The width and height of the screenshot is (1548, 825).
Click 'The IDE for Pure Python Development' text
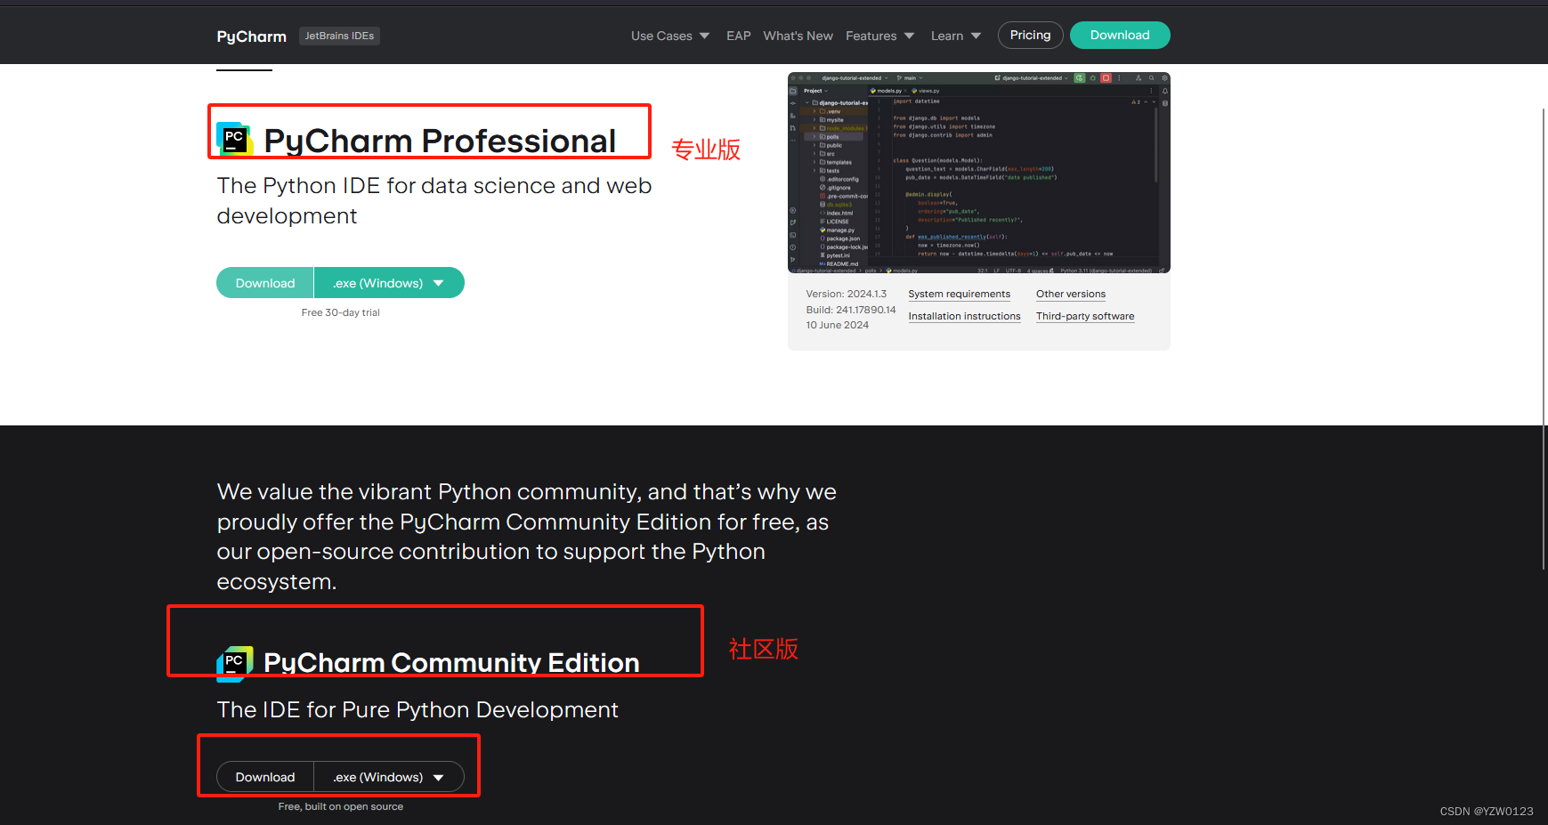[417, 709]
